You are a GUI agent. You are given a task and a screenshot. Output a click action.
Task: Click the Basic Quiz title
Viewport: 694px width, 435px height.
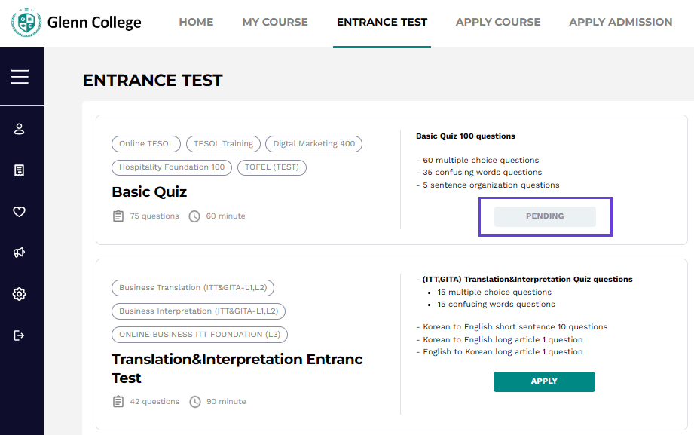click(x=149, y=192)
